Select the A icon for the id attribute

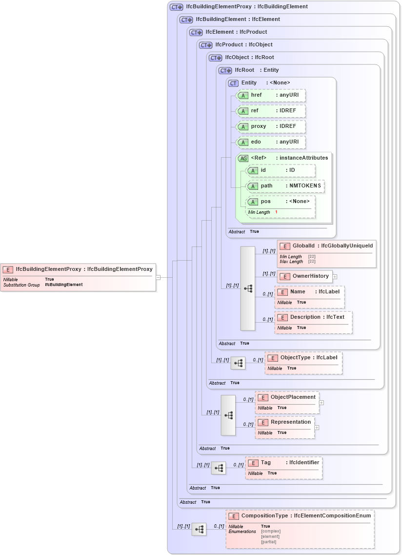click(253, 170)
